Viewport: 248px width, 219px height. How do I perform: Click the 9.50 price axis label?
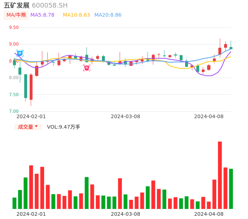[x=14, y=27]
